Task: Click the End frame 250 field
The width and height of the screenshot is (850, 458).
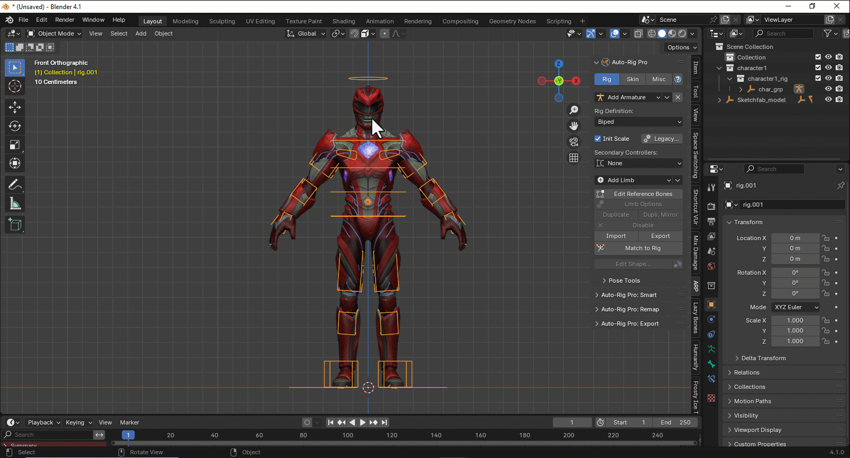Action: pos(676,422)
